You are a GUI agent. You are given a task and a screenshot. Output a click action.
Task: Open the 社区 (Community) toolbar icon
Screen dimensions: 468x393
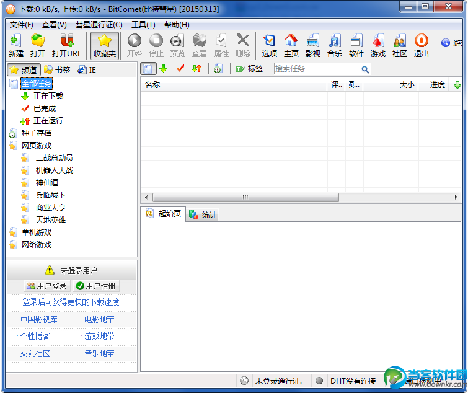click(400, 46)
